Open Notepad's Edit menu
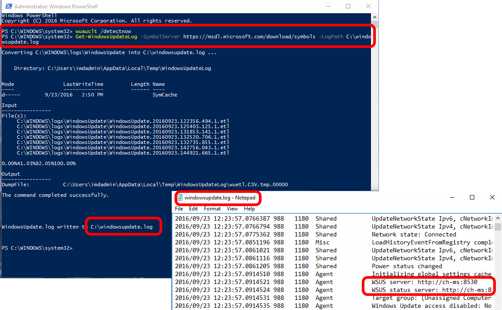The image size is (502, 310). 193,209
